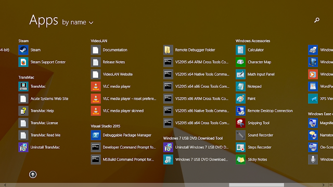Open VLC media player reset preferences icon
The width and height of the screenshot is (333, 187).
pos(96,99)
